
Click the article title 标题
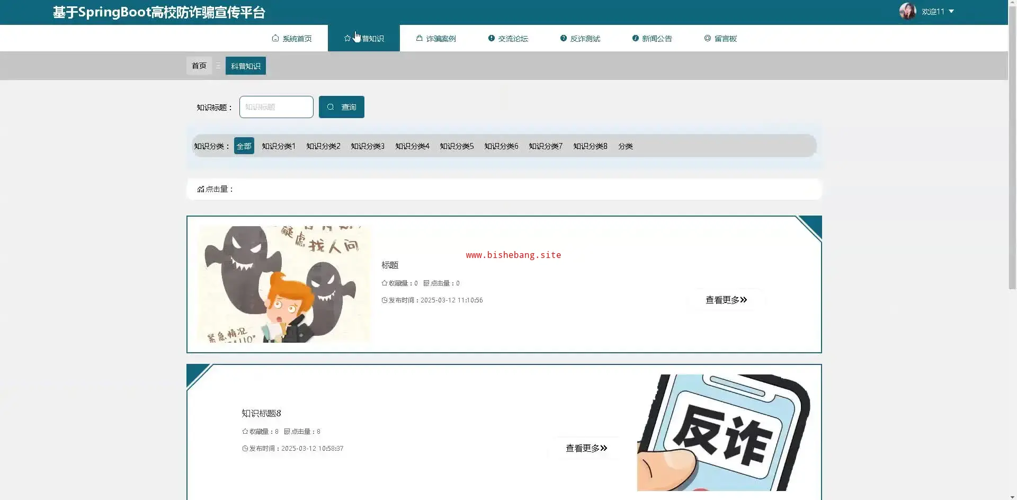point(390,265)
